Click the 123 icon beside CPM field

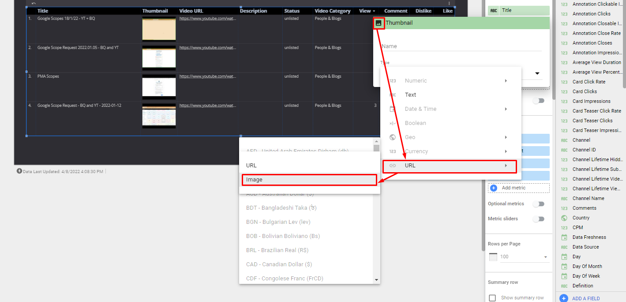coord(564,228)
